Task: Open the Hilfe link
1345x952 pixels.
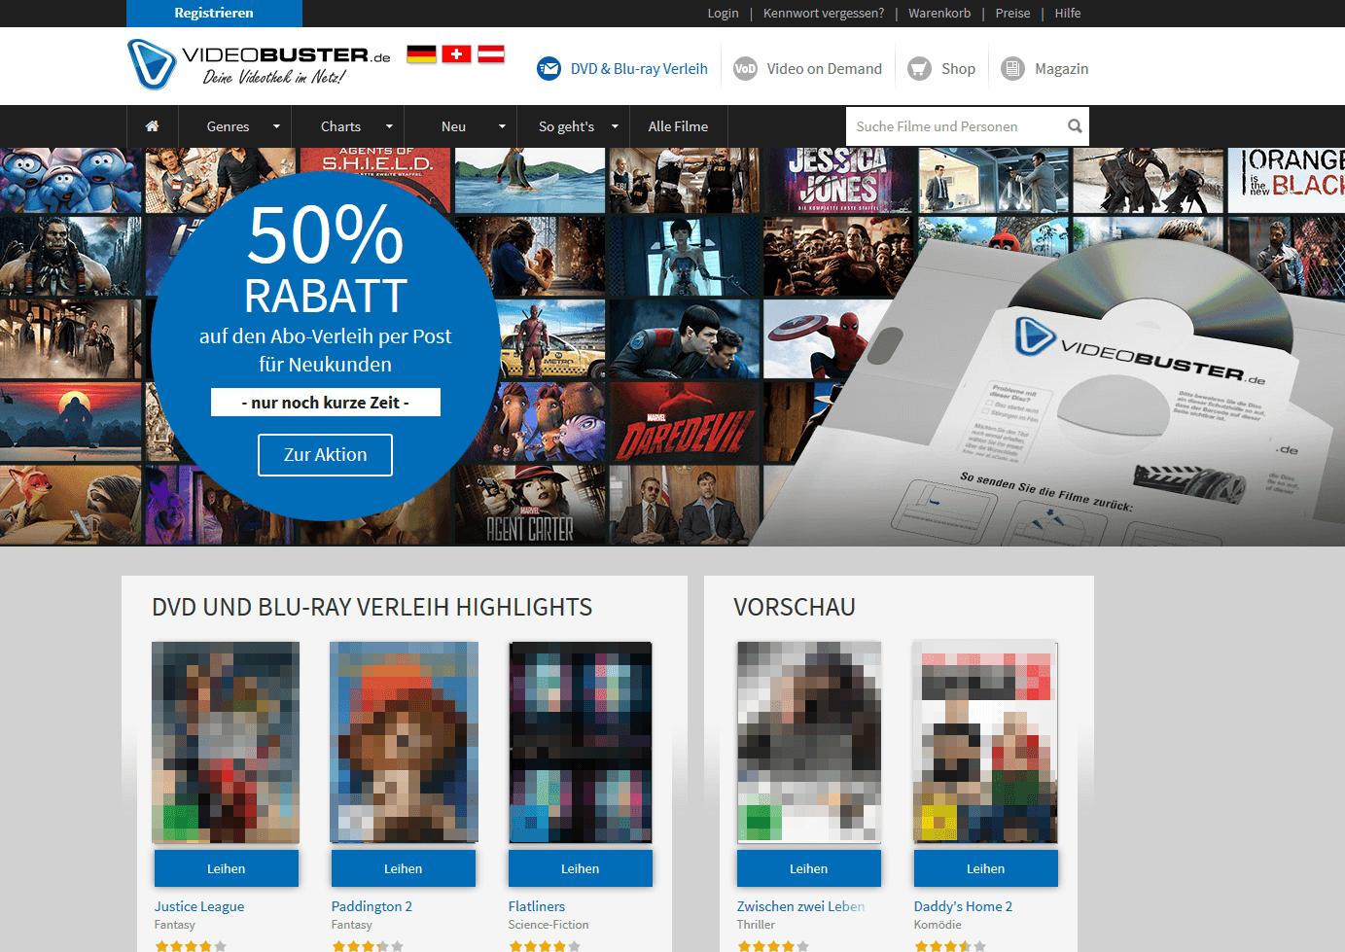Action: click(x=1067, y=13)
